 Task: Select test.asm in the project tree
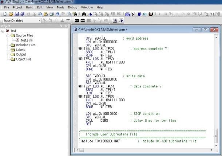27,40
